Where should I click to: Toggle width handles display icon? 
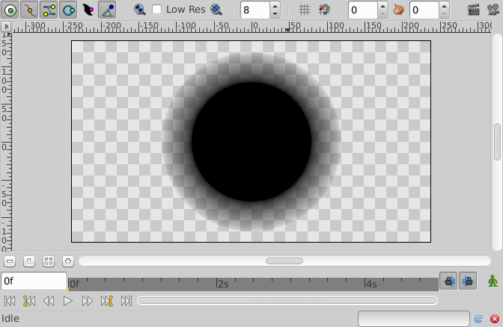(88, 10)
